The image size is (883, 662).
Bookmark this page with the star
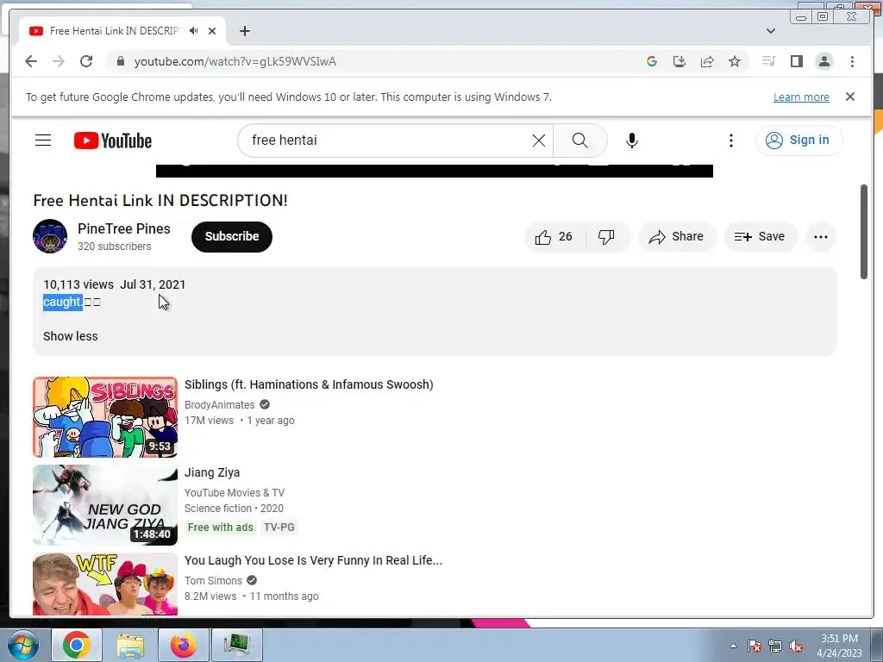click(x=735, y=61)
